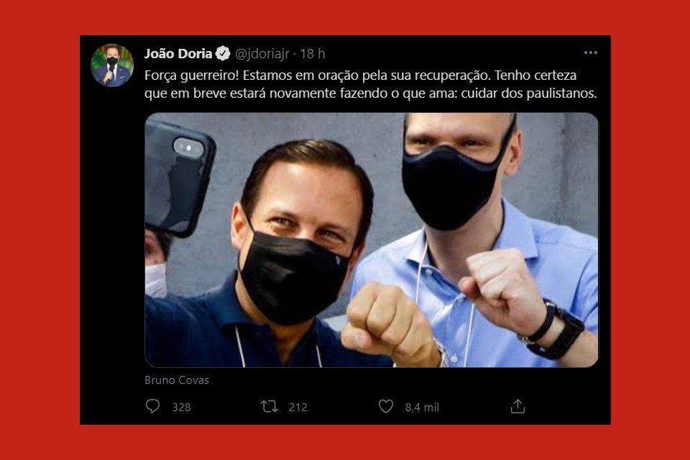Click the 18 h timestamp

(313, 54)
